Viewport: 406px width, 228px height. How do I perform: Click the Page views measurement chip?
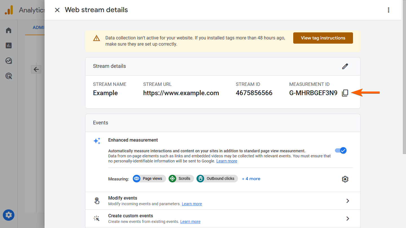click(x=149, y=178)
